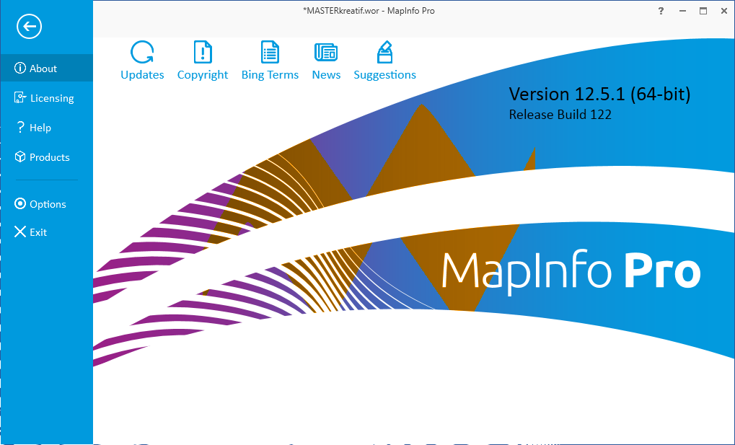The width and height of the screenshot is (735, 445).
Task: Open the Licensing page
Action: pos(46,97)
